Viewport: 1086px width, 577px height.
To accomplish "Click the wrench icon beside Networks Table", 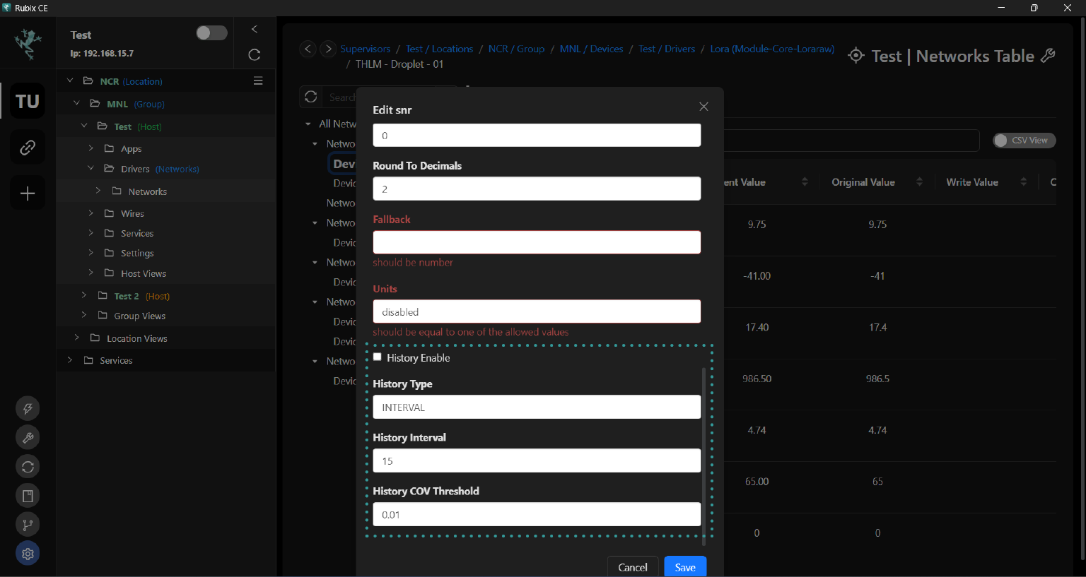I will (1049, 55).
